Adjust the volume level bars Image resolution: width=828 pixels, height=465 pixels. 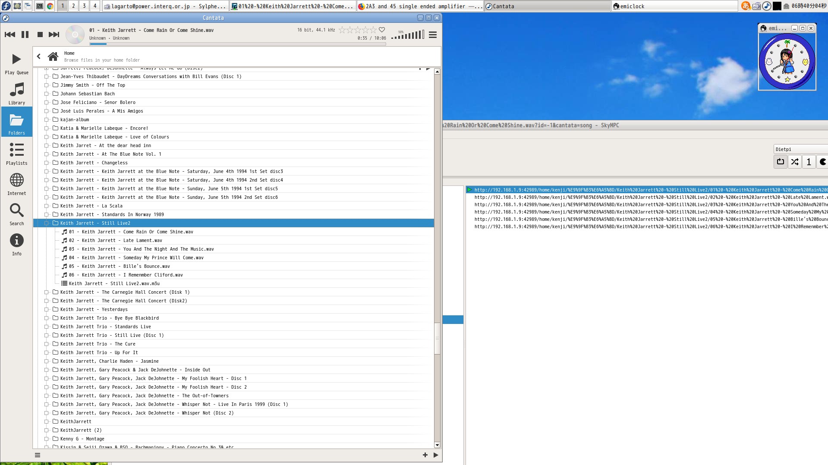tap(408, 35)
